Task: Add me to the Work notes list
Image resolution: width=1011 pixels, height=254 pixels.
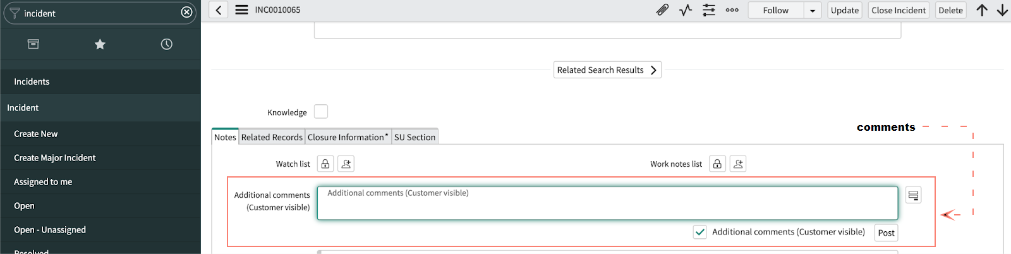Action: tap(737, 164)
